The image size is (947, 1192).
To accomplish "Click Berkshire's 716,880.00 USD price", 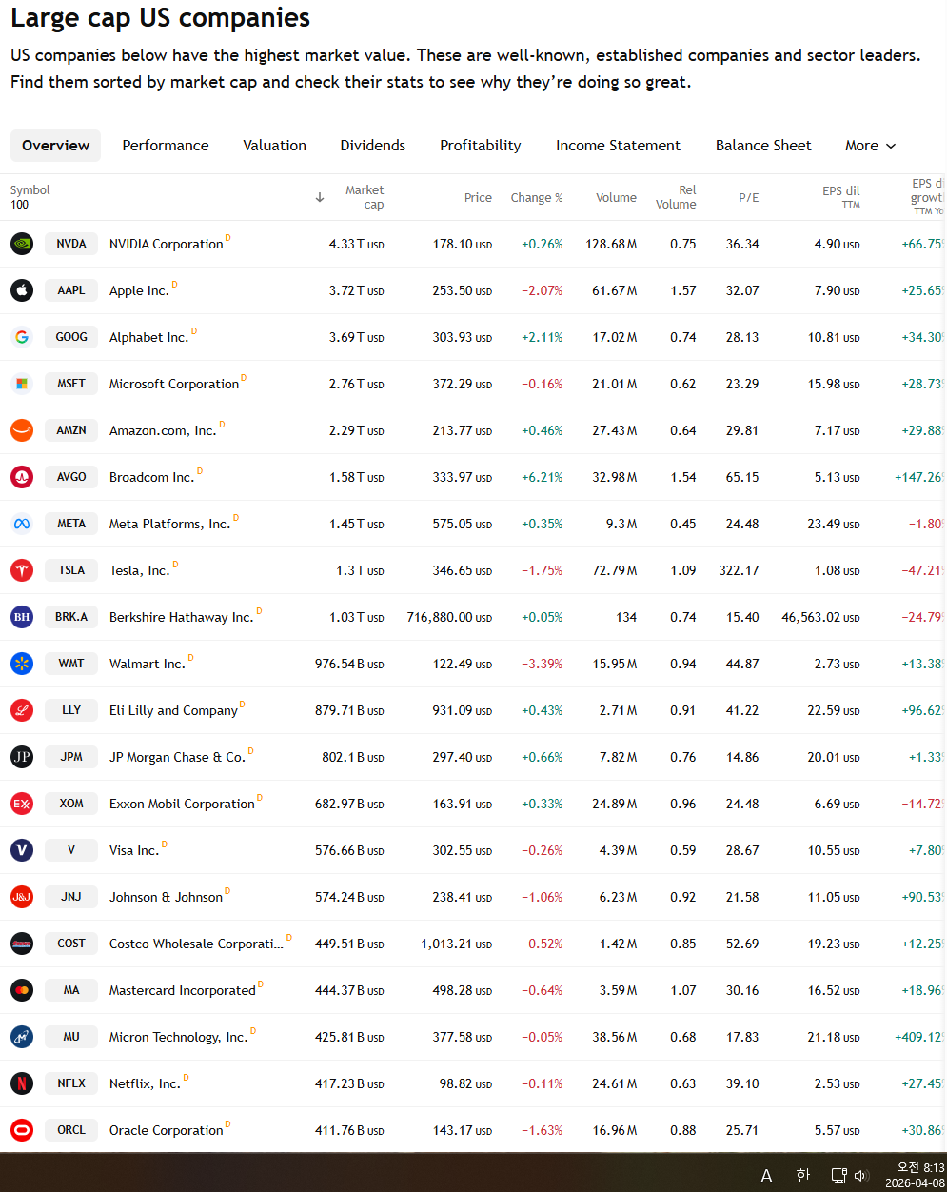I will (449, 617).
